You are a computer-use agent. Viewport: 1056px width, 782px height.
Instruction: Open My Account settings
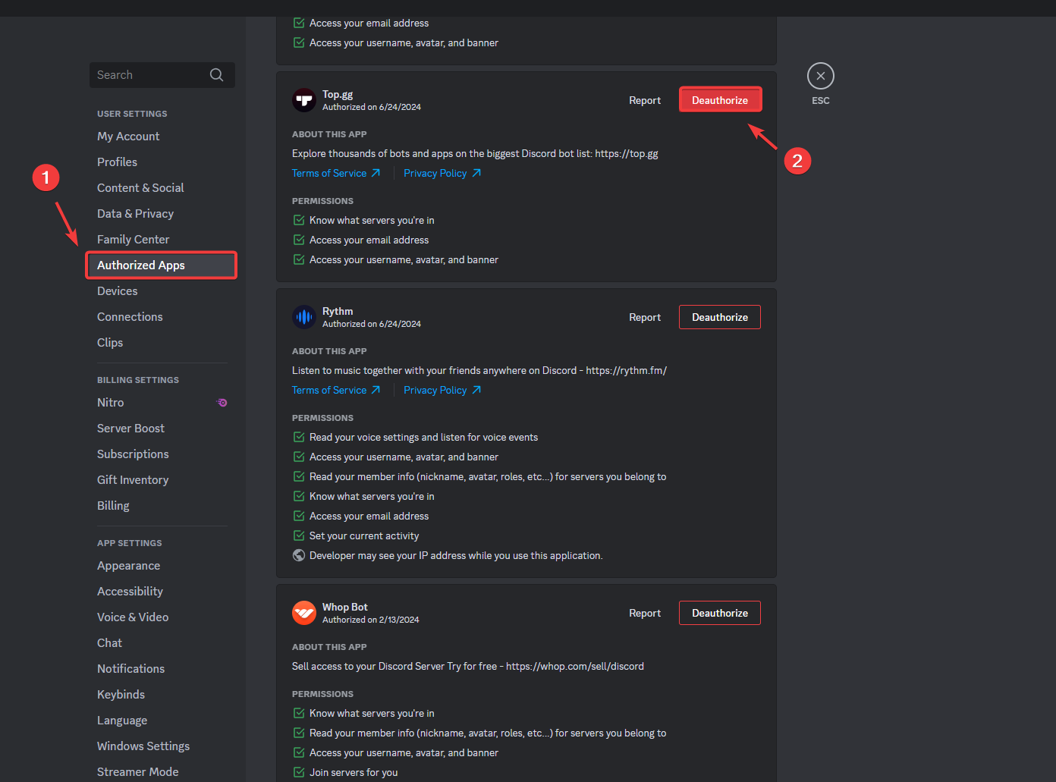[128, 136]
